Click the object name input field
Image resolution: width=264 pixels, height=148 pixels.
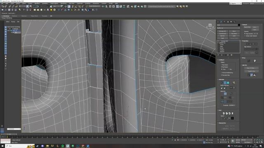point(227,25)
